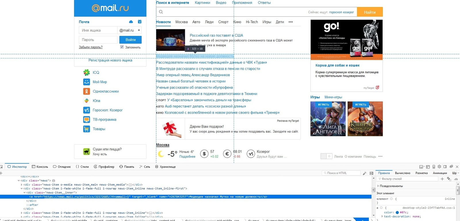
Task: Click the Войти login button
Action: pyautogui.click(x=131, y=40)
